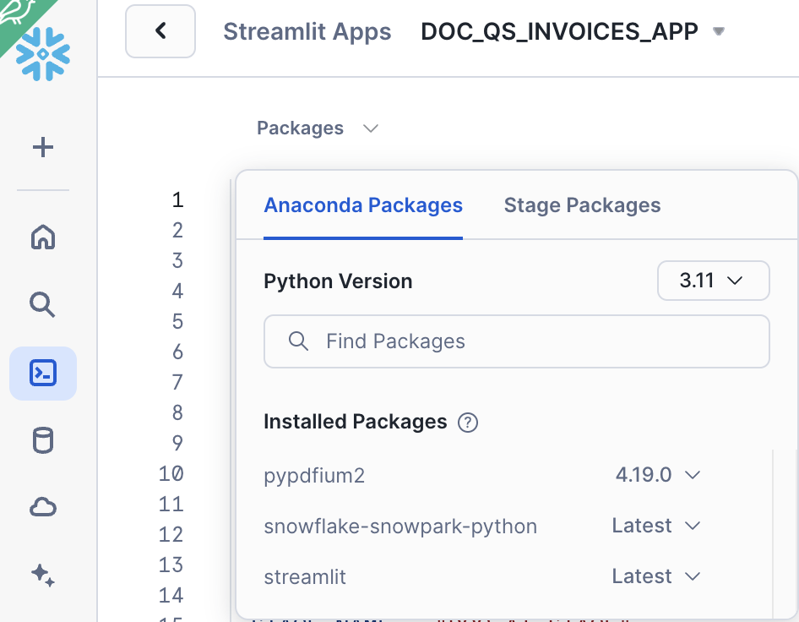Click the Snowflake logo icon
This screenshot has width=799, height=622.
click(x=43, y=53)
